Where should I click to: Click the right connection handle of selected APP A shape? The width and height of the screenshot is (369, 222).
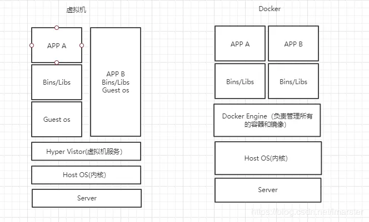[x=82, y=45]
